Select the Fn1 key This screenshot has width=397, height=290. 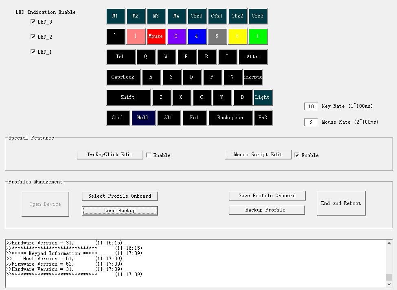195,118
